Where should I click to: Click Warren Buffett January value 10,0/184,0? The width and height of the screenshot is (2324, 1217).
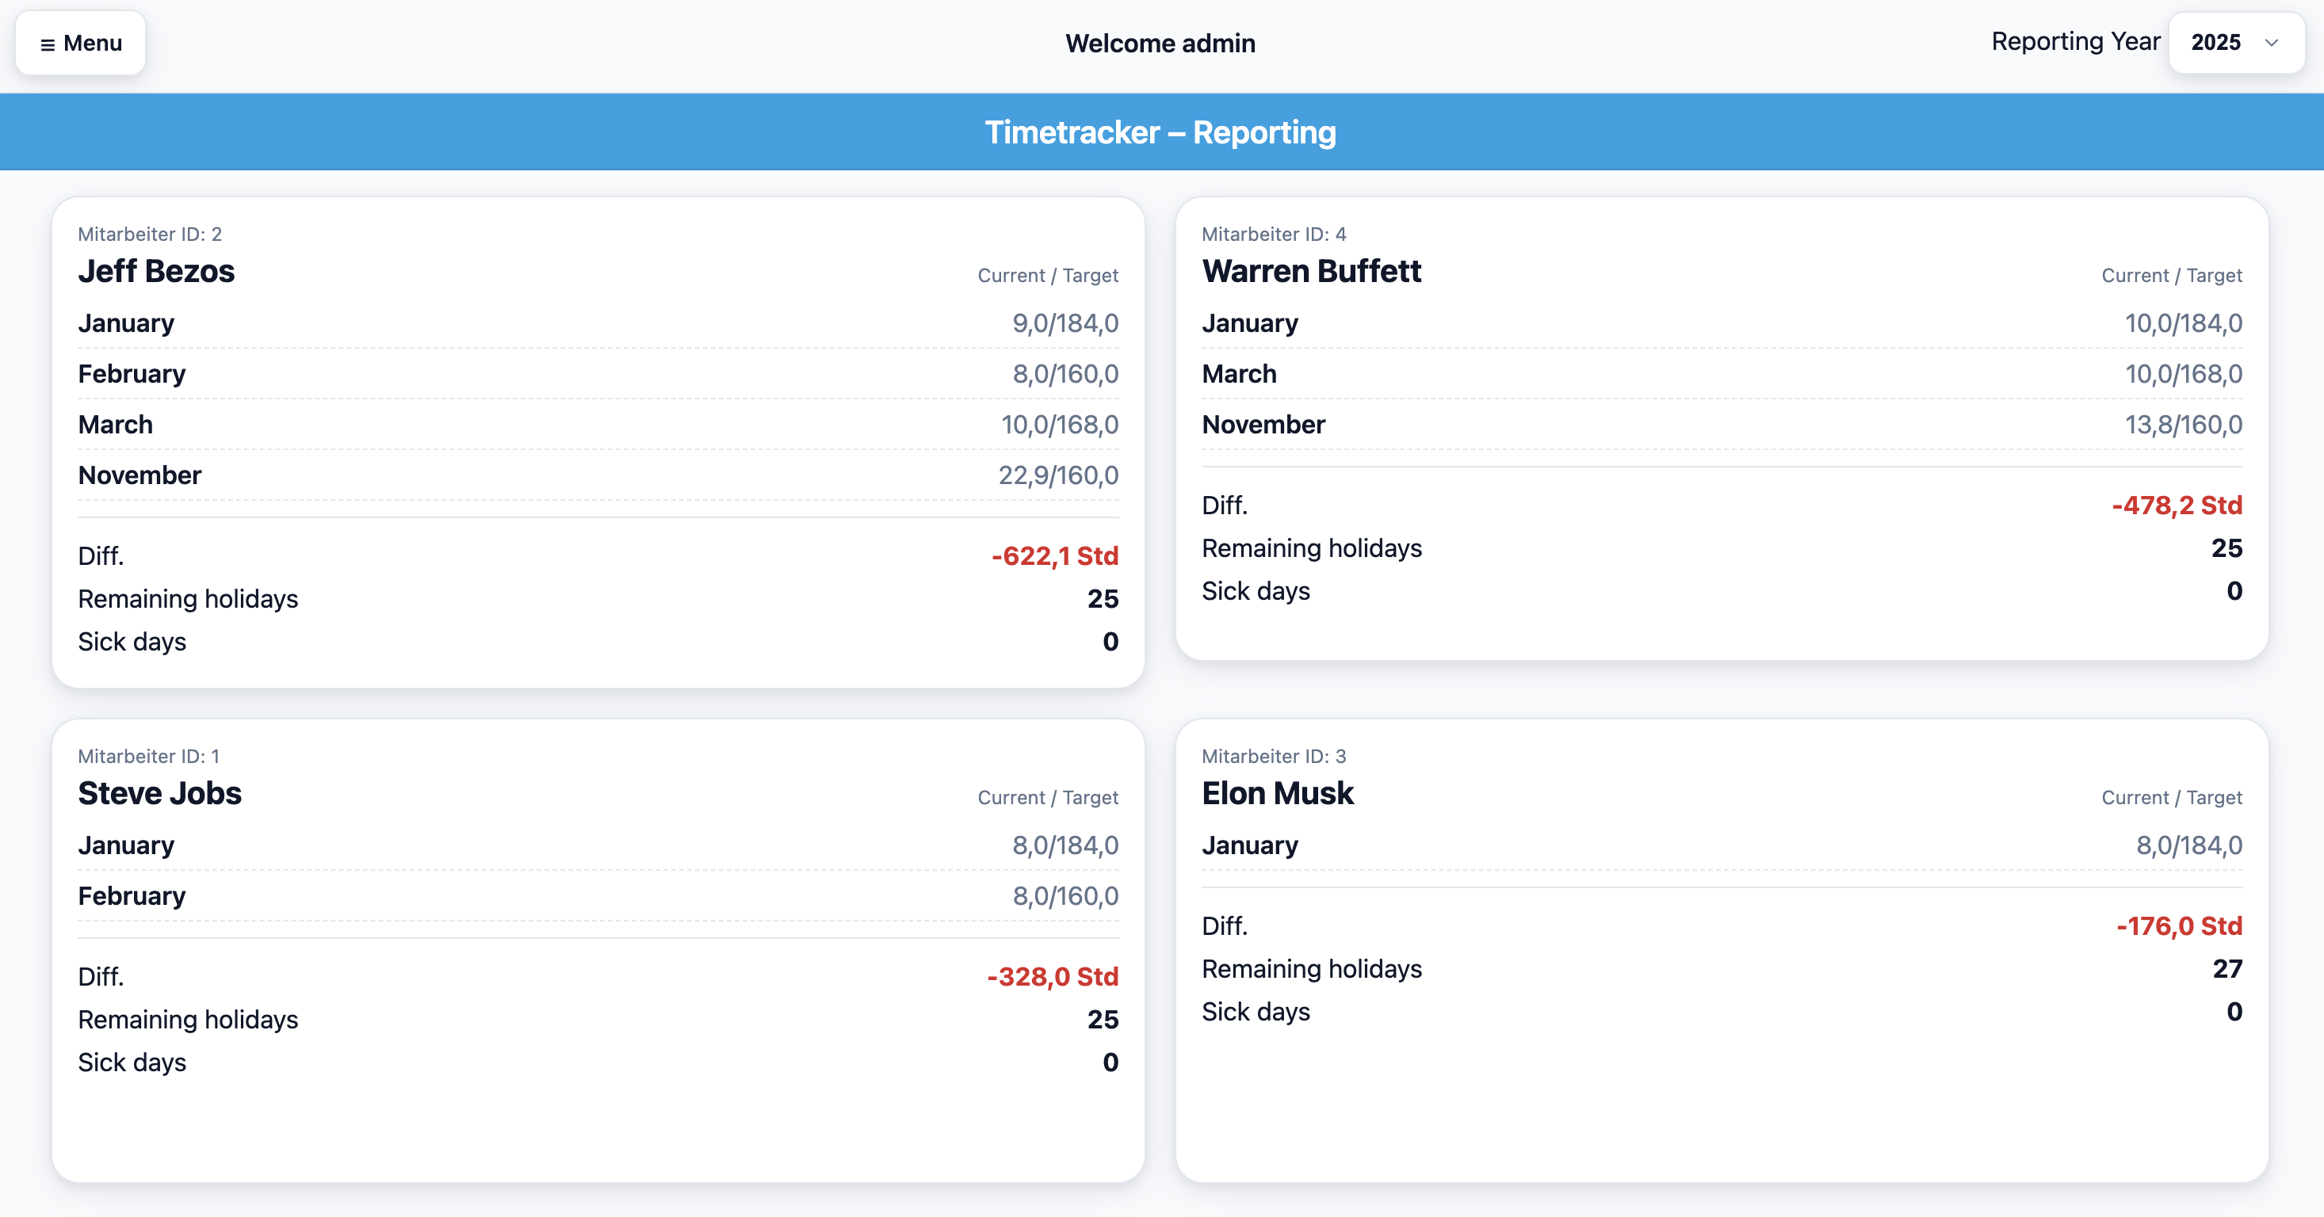[x=2183, y=322]
